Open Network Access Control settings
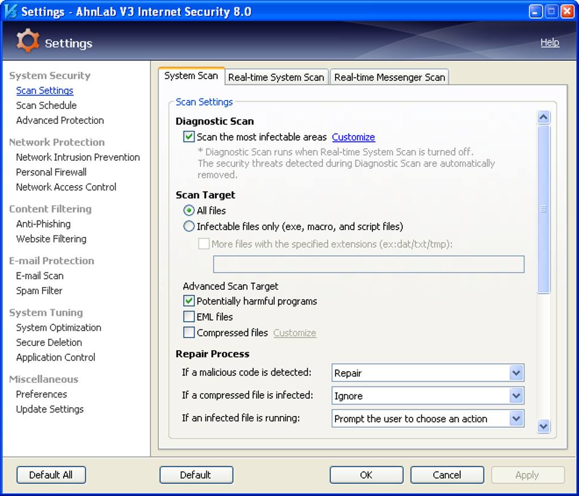Screen dimensions: 579x496 pos(66,187)
